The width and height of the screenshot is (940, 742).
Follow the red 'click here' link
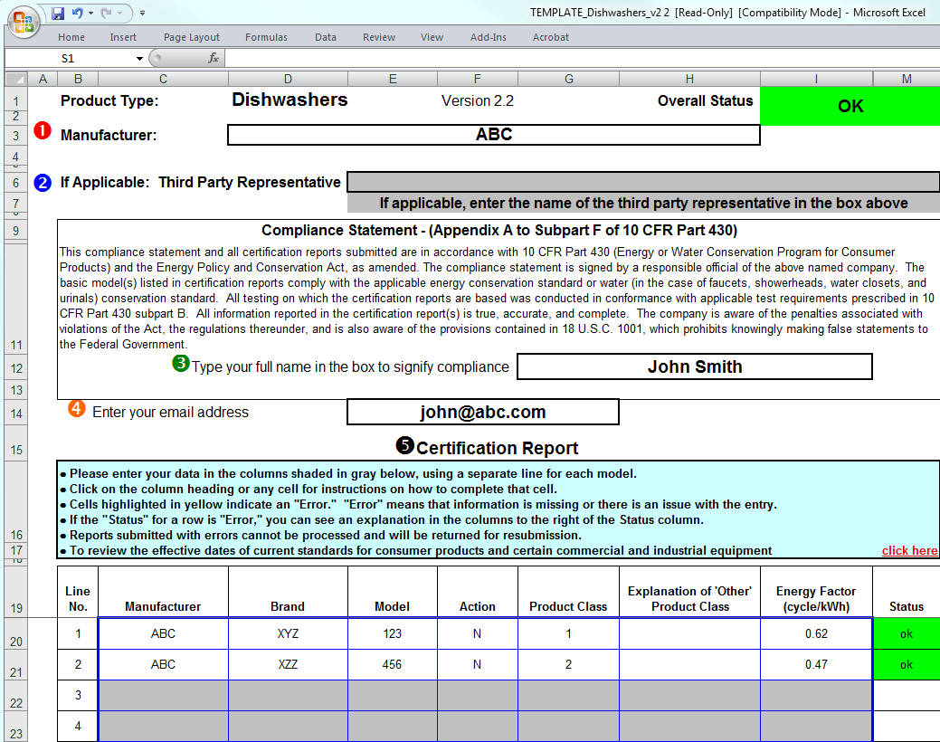point(909,550)
